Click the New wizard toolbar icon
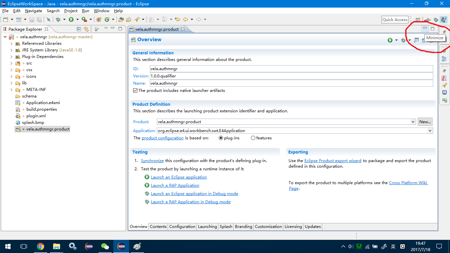 click(6, 20)
